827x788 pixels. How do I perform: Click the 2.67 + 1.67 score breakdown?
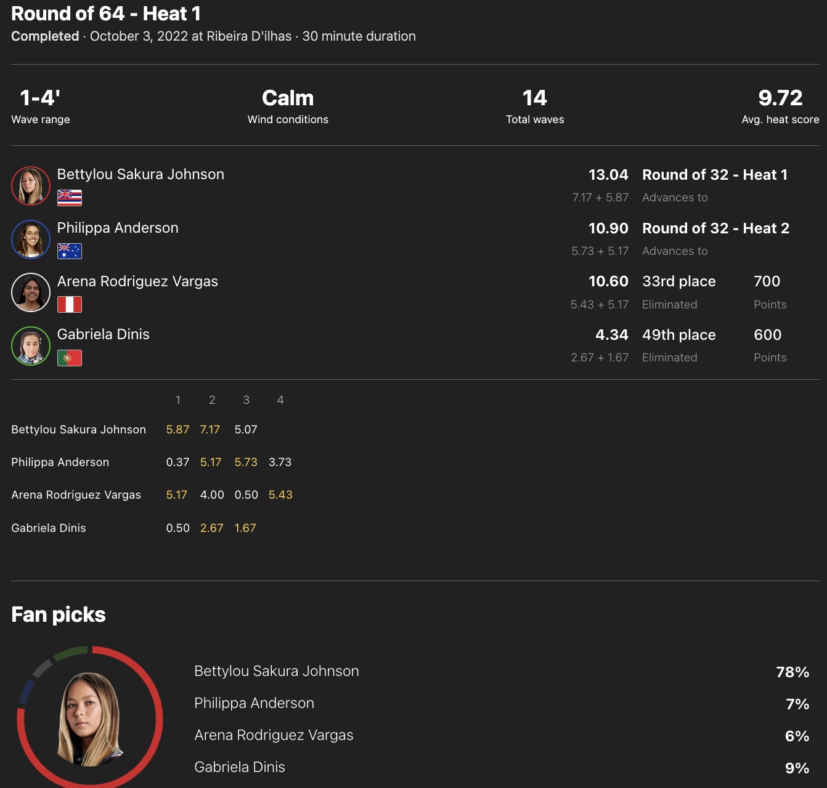pyautogui.click(x=600, y=358)
